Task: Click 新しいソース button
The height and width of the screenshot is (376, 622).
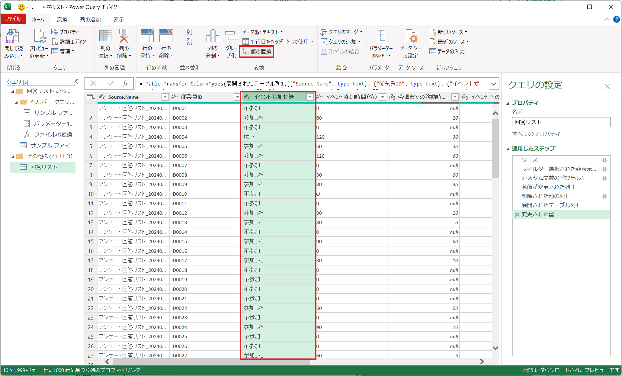Action: point(448,32)
